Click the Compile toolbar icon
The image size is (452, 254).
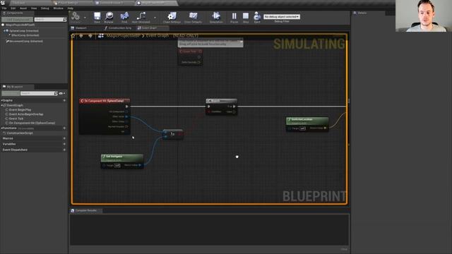click(76, 16)
